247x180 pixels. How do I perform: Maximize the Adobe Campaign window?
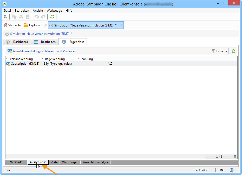tap(225, 3)
